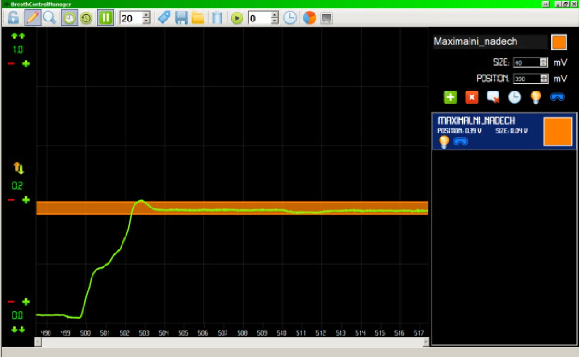
Task: Decrement the toolbar value of 0
Action: [x=275, y=21]
